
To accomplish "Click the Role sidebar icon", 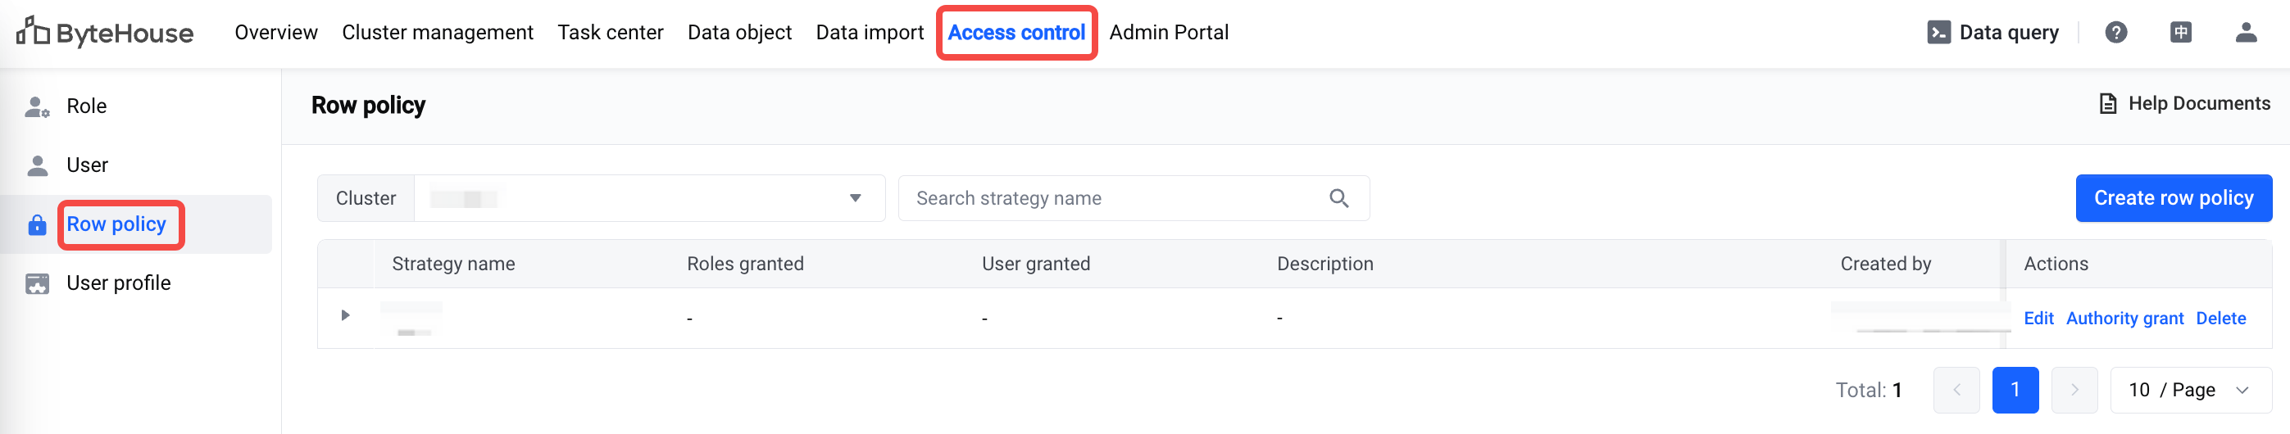I will pos(38,106).
